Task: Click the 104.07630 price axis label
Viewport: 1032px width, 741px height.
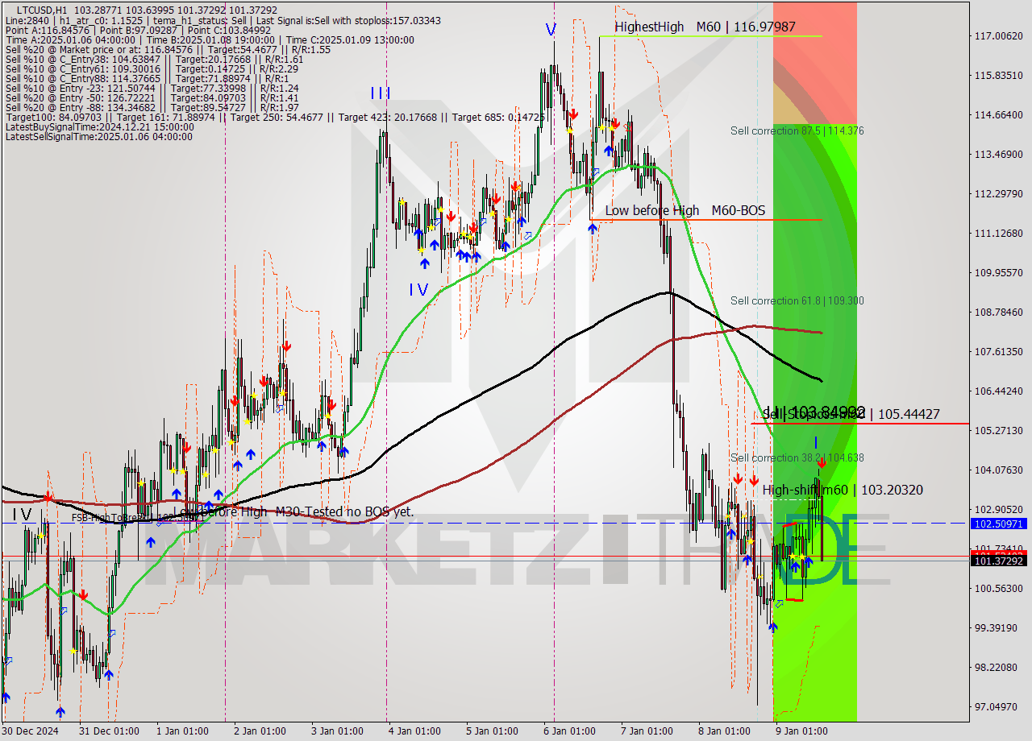Action: (x=998, y=470)
